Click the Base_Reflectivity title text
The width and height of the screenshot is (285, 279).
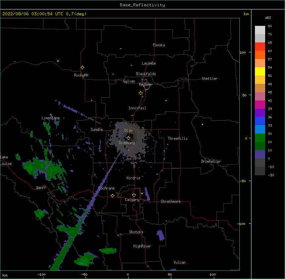coord(142,5)
